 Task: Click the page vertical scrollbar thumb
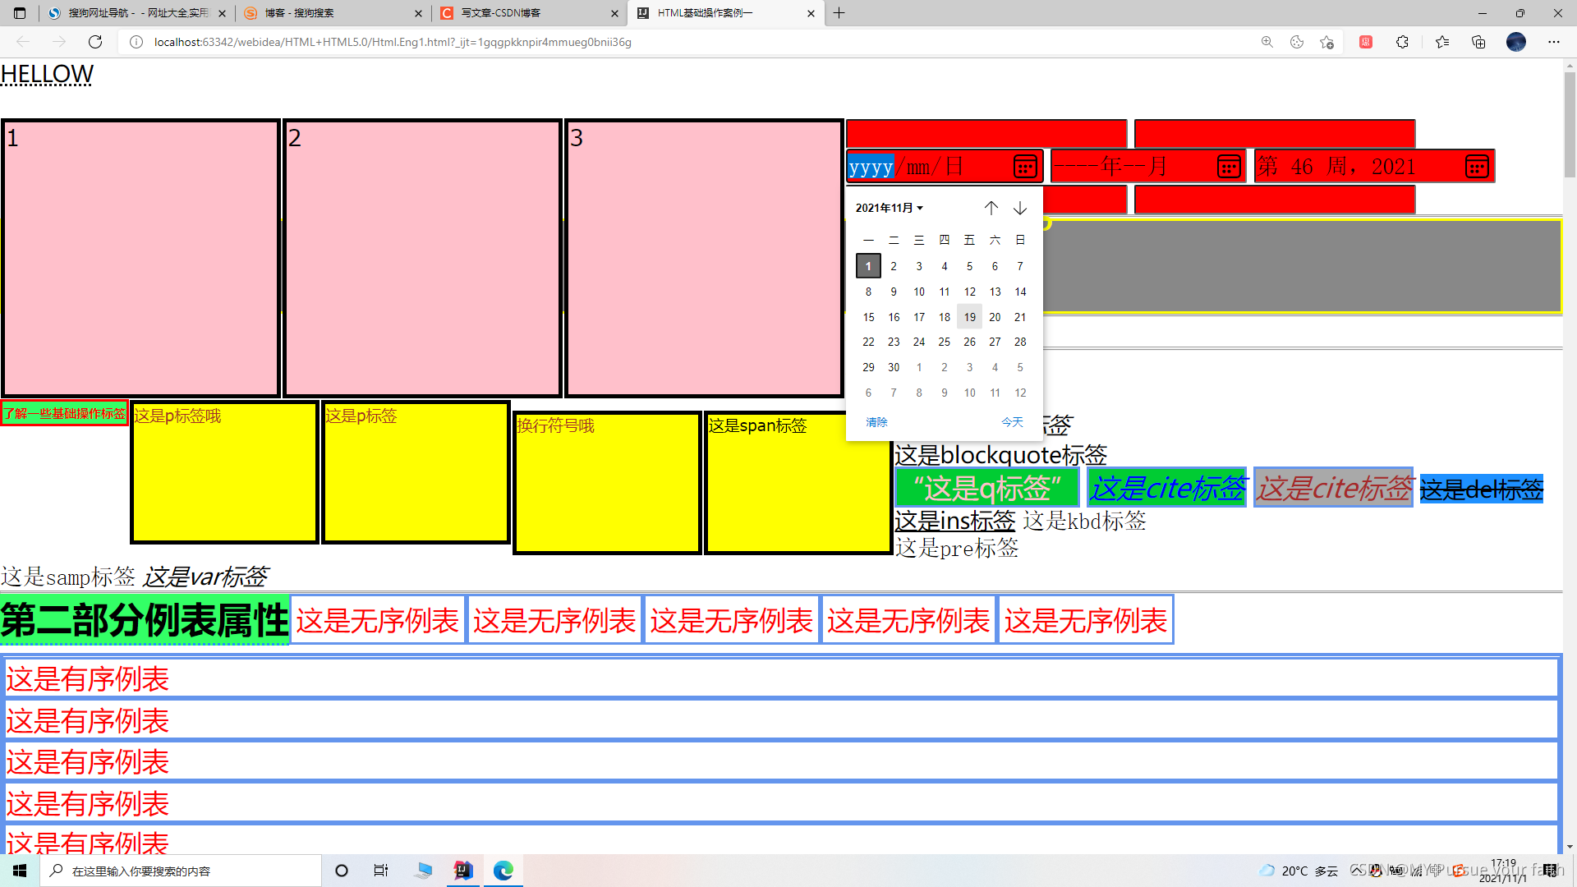(1570, 123)
